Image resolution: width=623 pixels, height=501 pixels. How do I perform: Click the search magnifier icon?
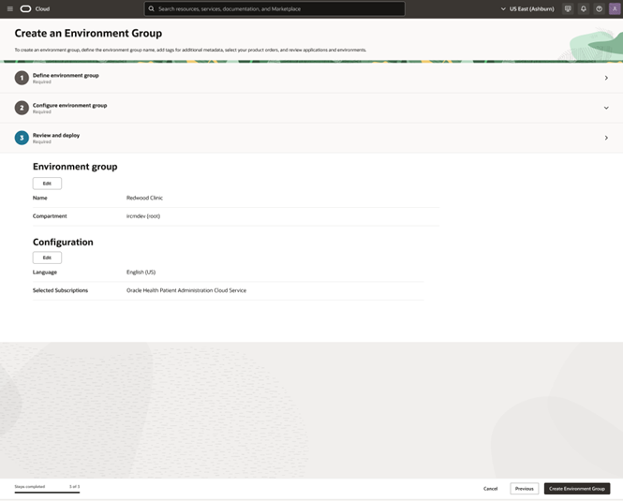pos(152,8)
